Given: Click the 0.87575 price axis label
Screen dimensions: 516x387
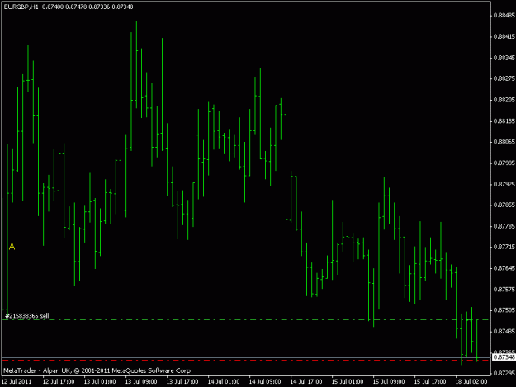Looking at the screenshot, I should pos(504,290).
